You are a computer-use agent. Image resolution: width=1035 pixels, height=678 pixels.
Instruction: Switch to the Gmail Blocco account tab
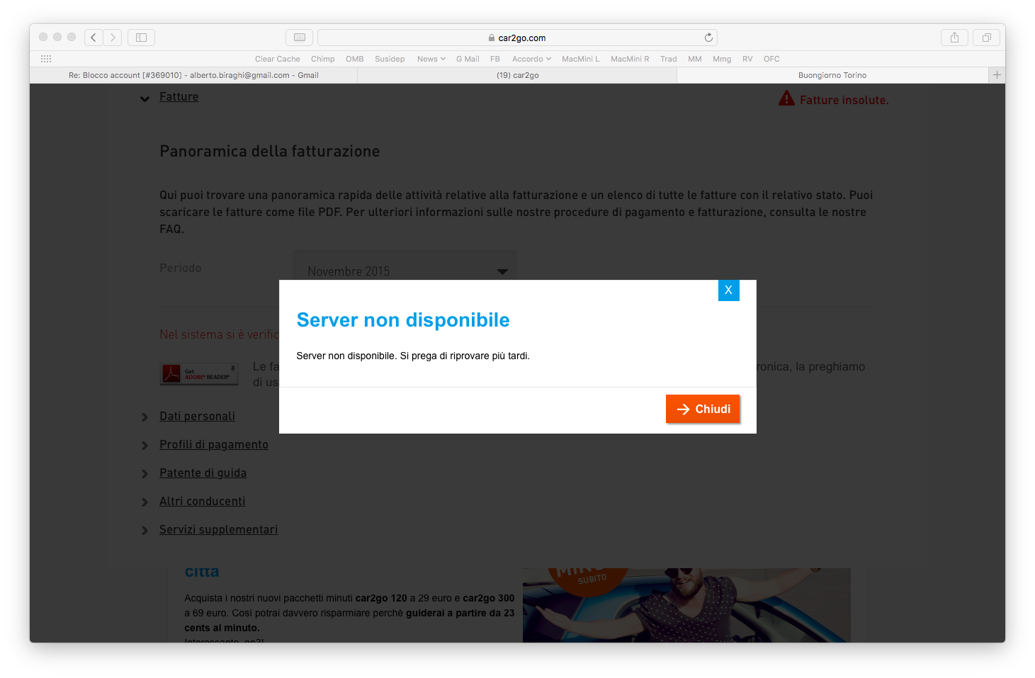(x=193, y=75)
